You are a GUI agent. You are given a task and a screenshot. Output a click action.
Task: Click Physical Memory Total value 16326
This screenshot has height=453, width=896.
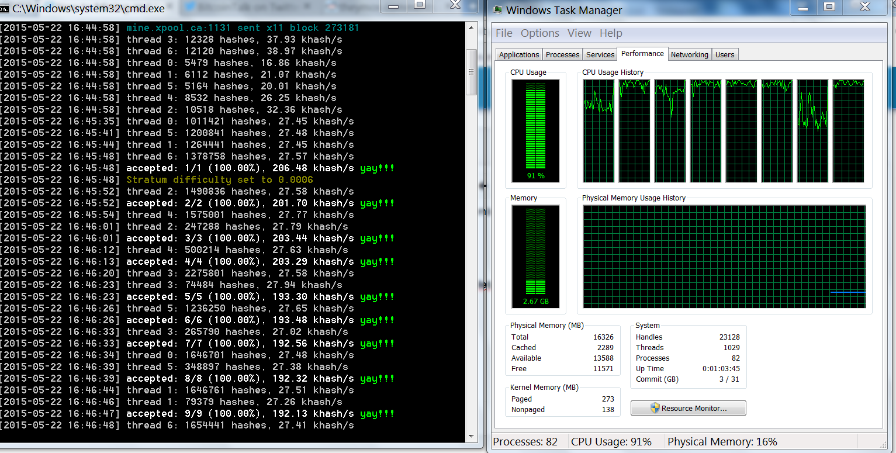[x=604, y=337]
